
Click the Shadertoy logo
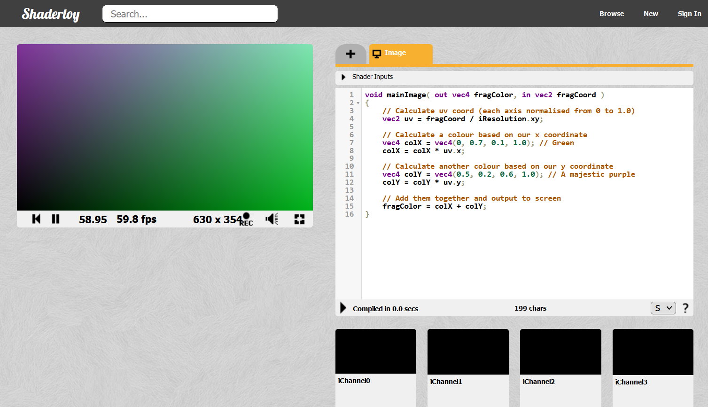(51, 14)
